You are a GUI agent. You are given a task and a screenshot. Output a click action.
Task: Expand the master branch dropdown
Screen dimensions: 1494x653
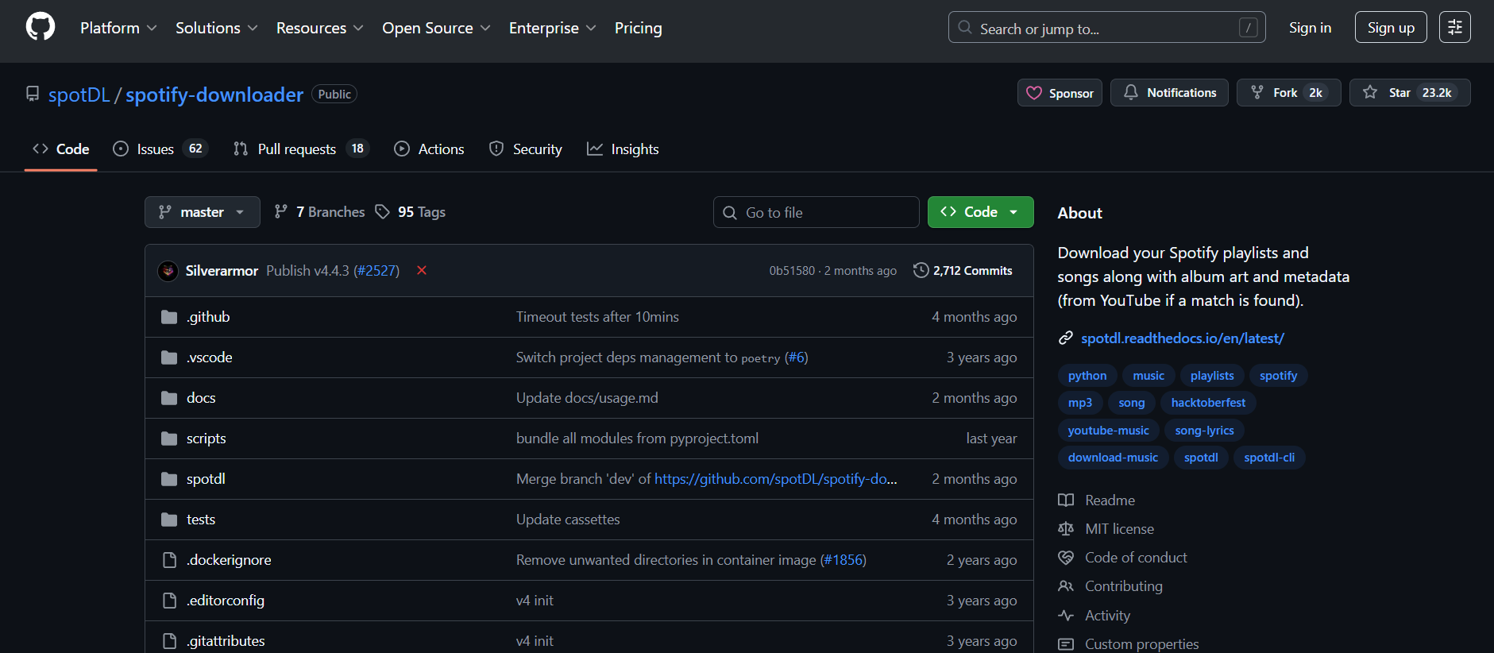point(202,212)
